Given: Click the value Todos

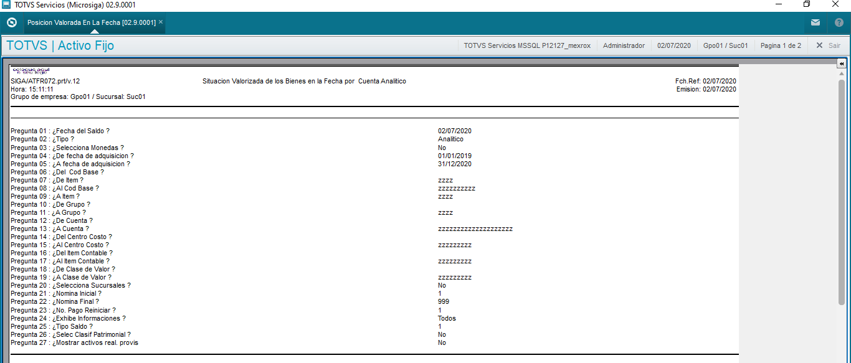Looking at the screenshot, I should (447, 318).
